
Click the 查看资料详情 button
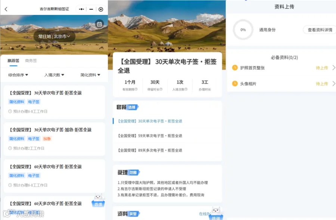tap(320, 30)
